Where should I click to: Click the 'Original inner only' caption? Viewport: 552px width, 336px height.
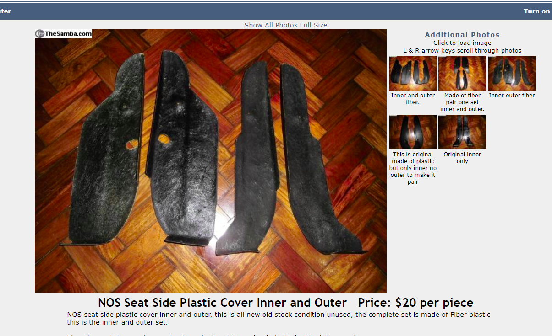coord(462,158)
